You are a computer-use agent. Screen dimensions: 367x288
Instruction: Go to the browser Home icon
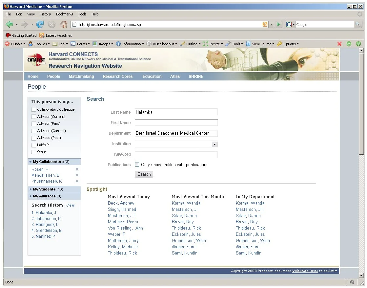(x=63, y=24)
